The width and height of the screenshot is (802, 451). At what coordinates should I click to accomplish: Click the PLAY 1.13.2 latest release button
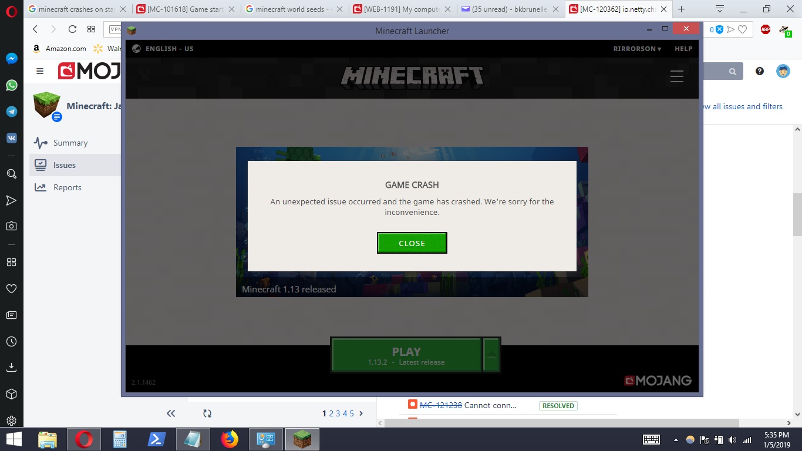pos(406,355)
